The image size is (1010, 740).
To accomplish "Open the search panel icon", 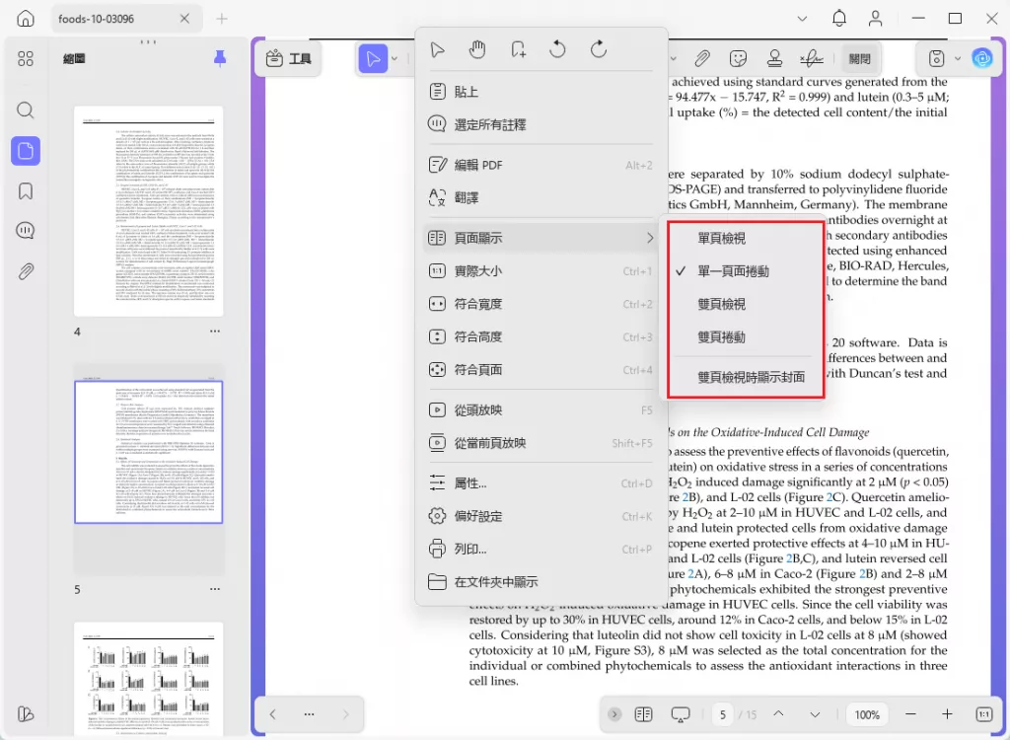I will click(x=26, y=111).
